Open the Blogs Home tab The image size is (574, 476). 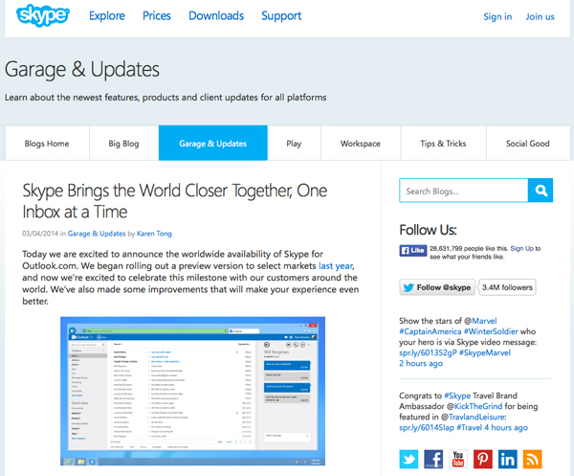pos(44,144)
